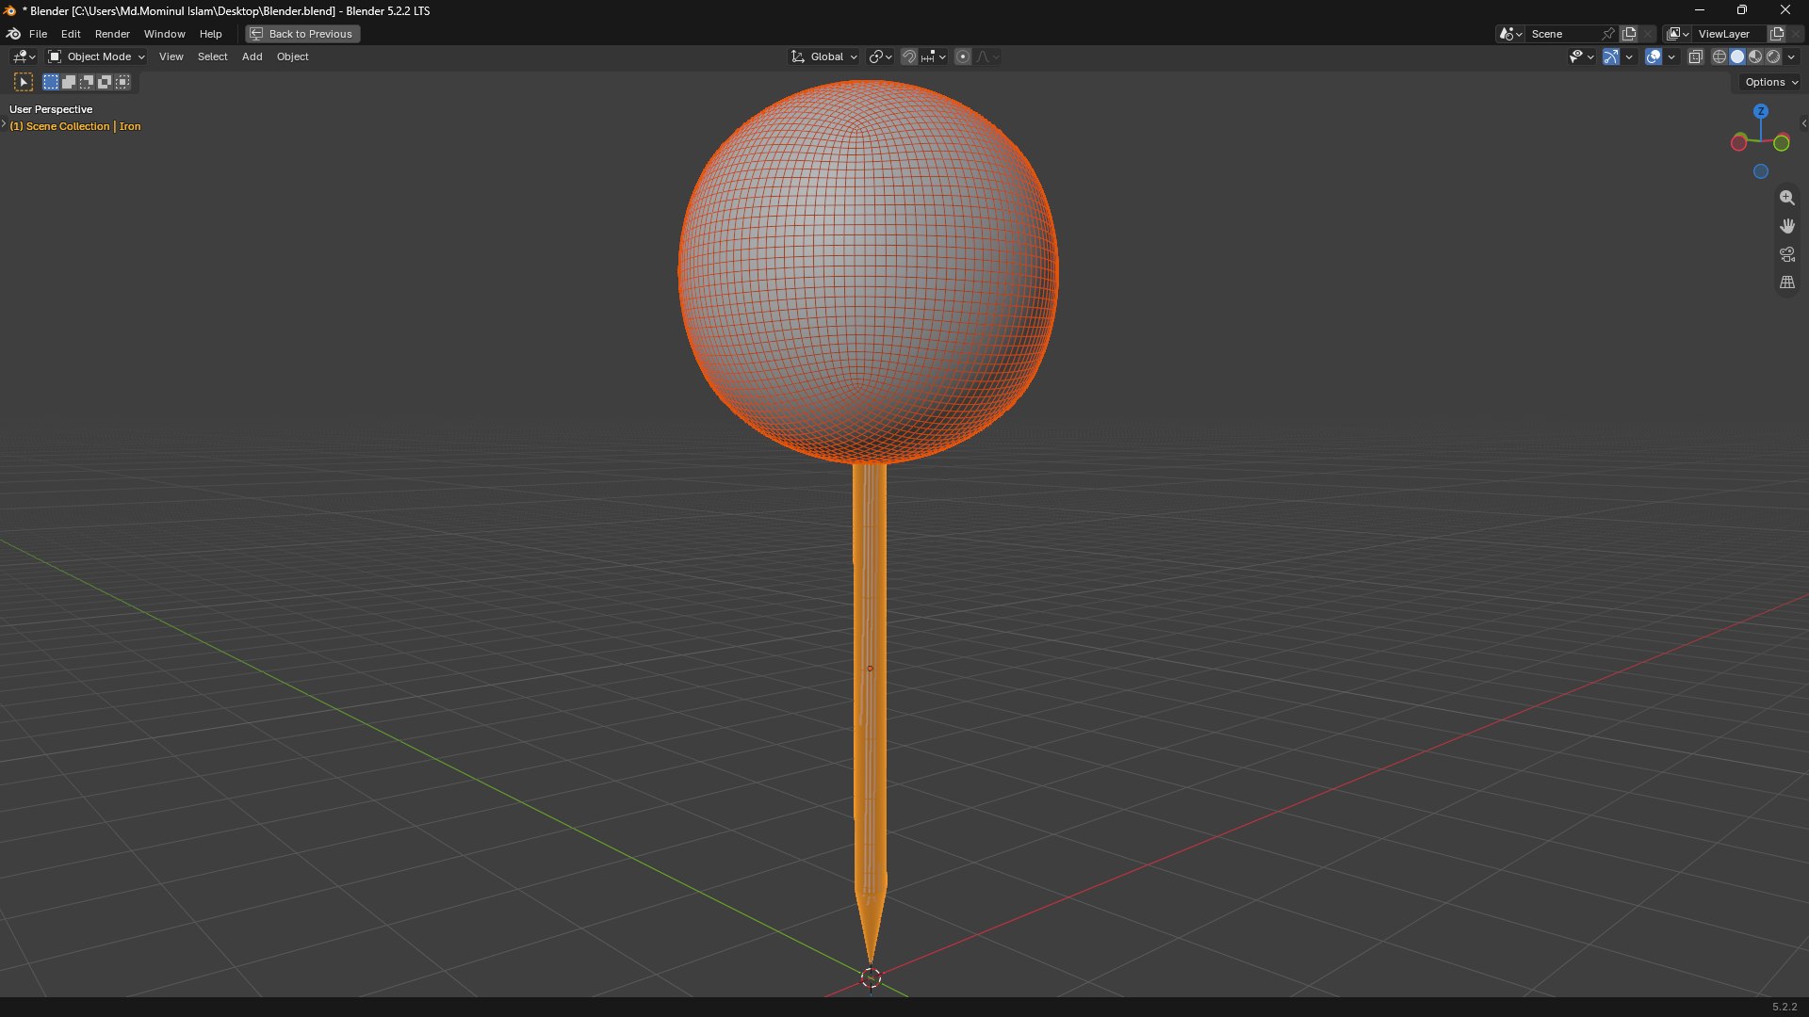Switch to Solid viewport shading
Screen dimensions: 1809x1017
(x=1737, y=57)
